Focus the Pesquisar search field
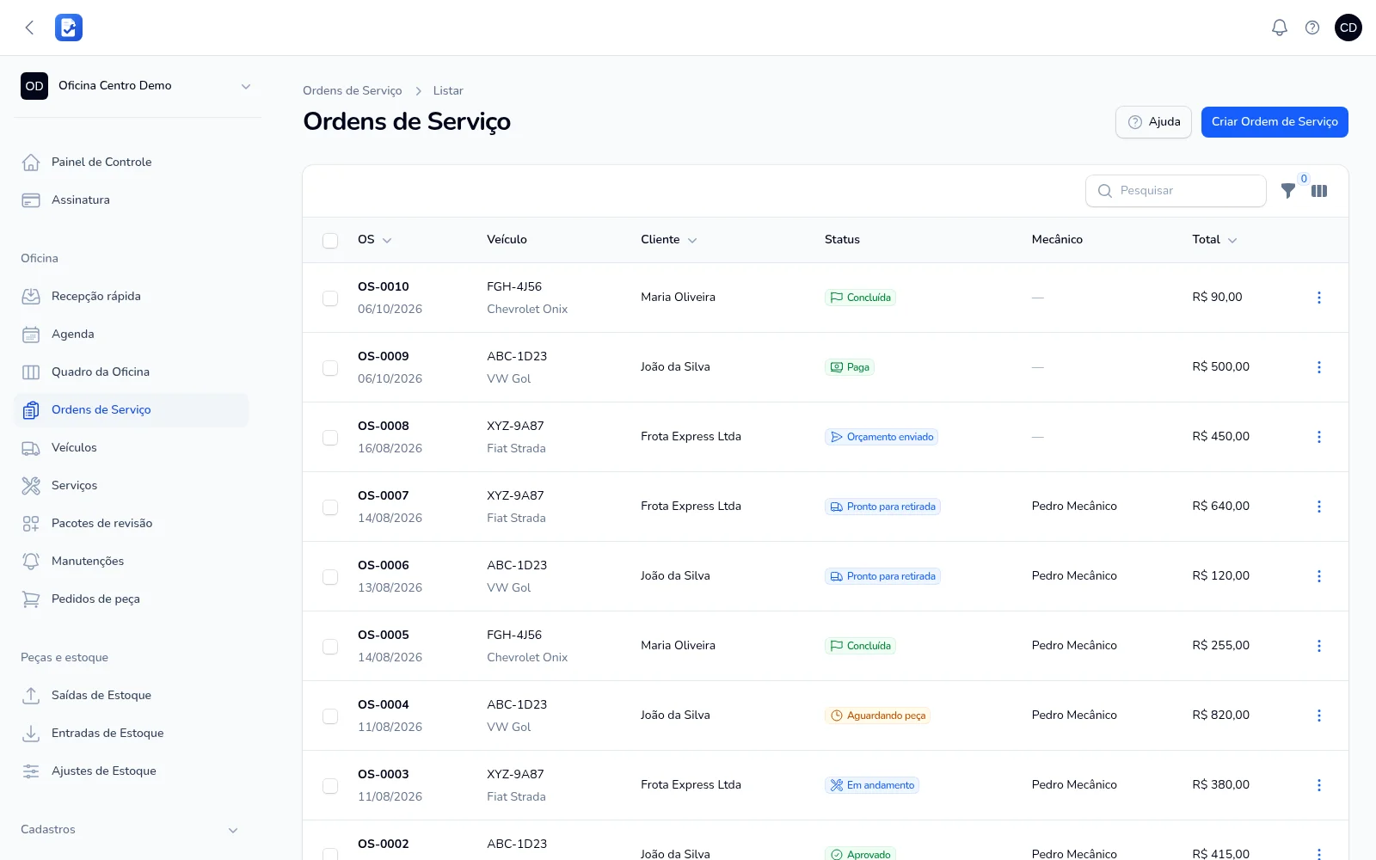Viewport: 1376px width, 860px height. point(1176,191)
